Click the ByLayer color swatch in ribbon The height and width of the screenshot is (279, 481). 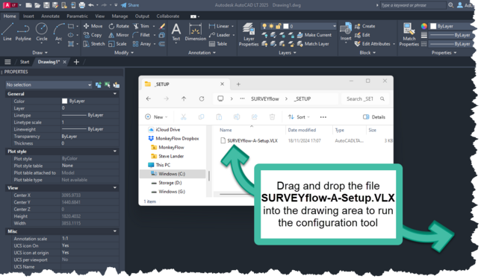pos(433,26)
